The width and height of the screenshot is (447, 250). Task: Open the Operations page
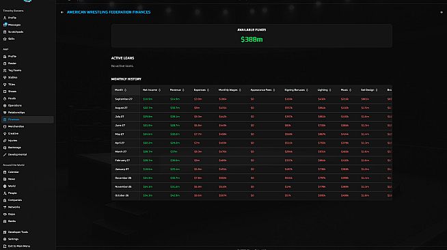[12, 106]
